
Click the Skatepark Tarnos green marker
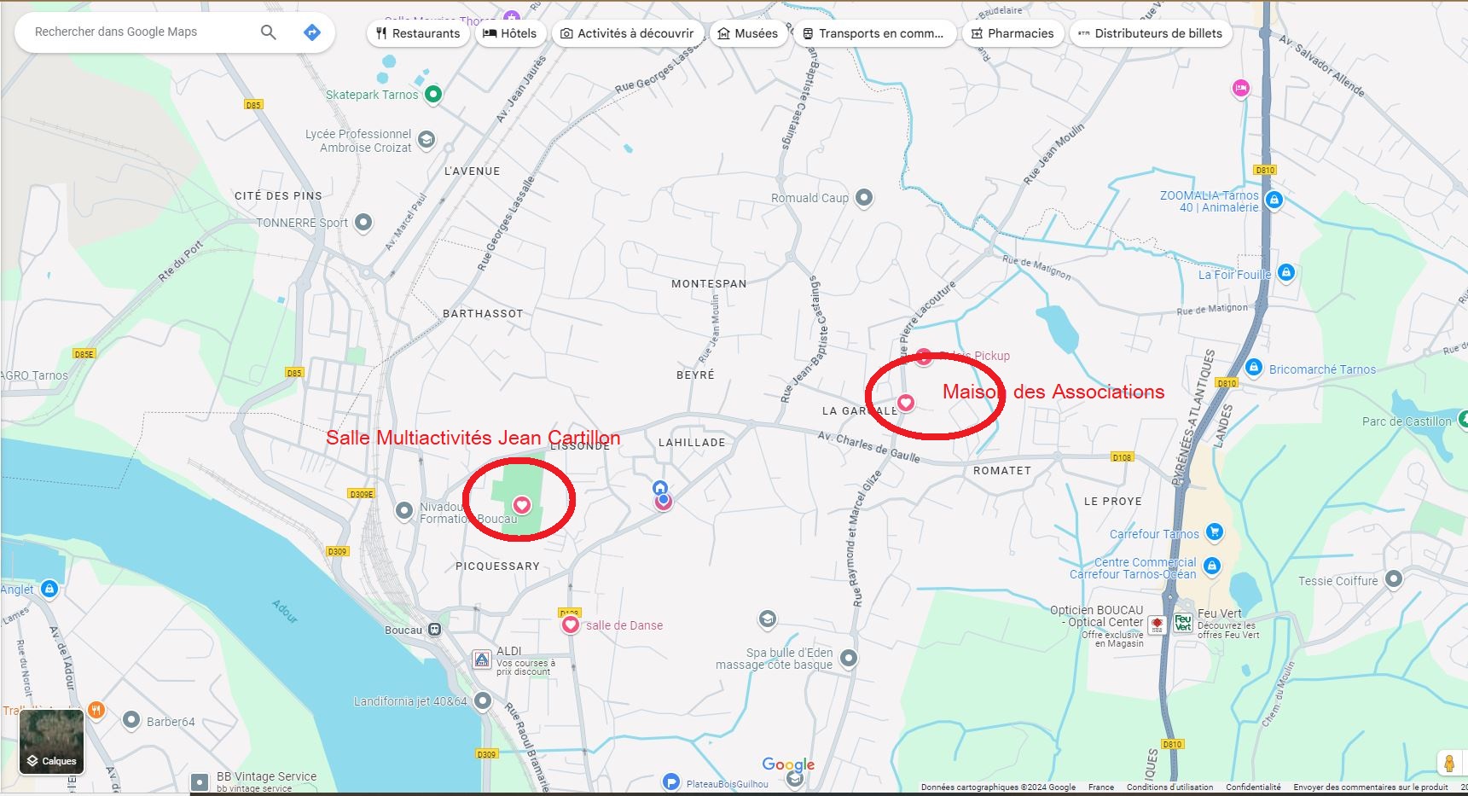click(x=433, y=94)
